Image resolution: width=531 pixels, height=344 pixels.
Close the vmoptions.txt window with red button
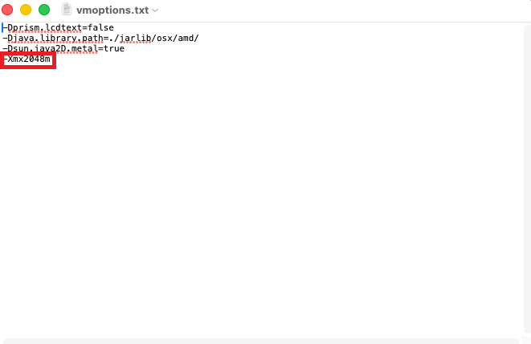tap(9, 10)
